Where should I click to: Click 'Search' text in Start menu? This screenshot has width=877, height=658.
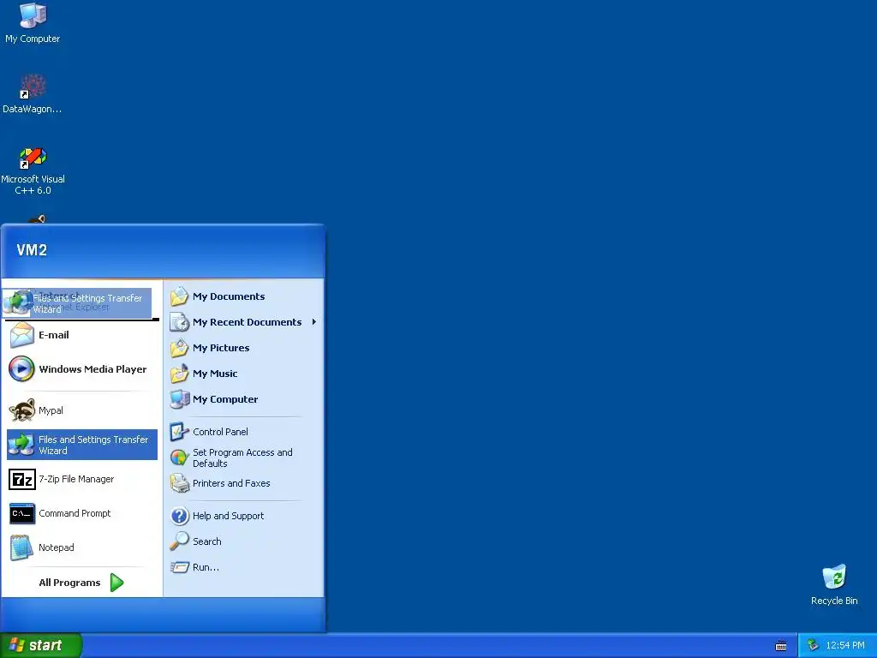click(207, 541)
